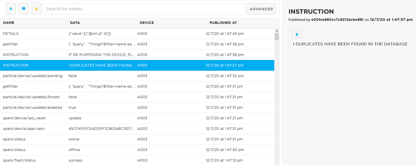Sort by the DEVICE column header
The image size is (416, 165).
[147, 23]
